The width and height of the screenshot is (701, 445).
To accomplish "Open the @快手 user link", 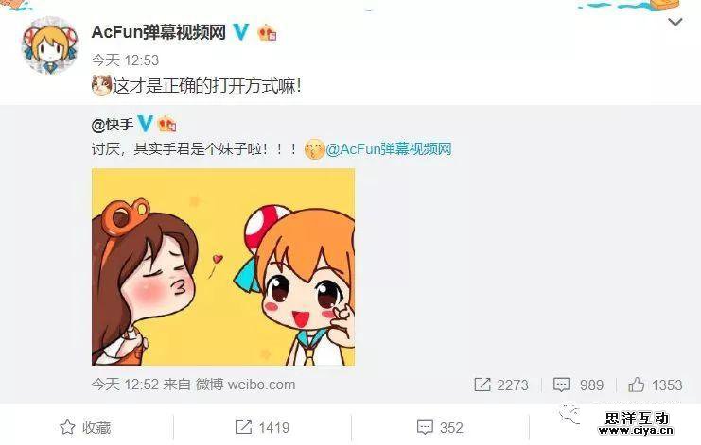I will point(113,125).
